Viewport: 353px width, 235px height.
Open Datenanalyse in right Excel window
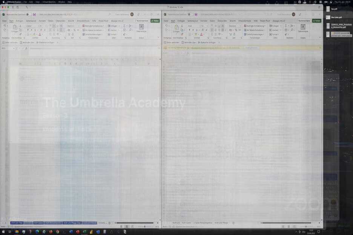click(303, 28)
